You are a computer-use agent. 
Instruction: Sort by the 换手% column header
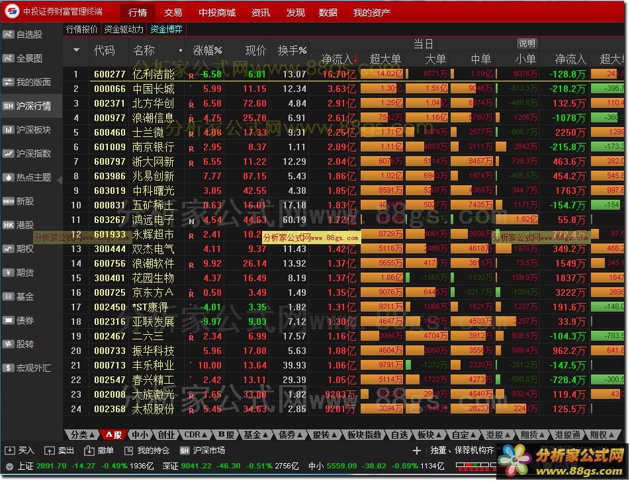(x=292, y=50)
